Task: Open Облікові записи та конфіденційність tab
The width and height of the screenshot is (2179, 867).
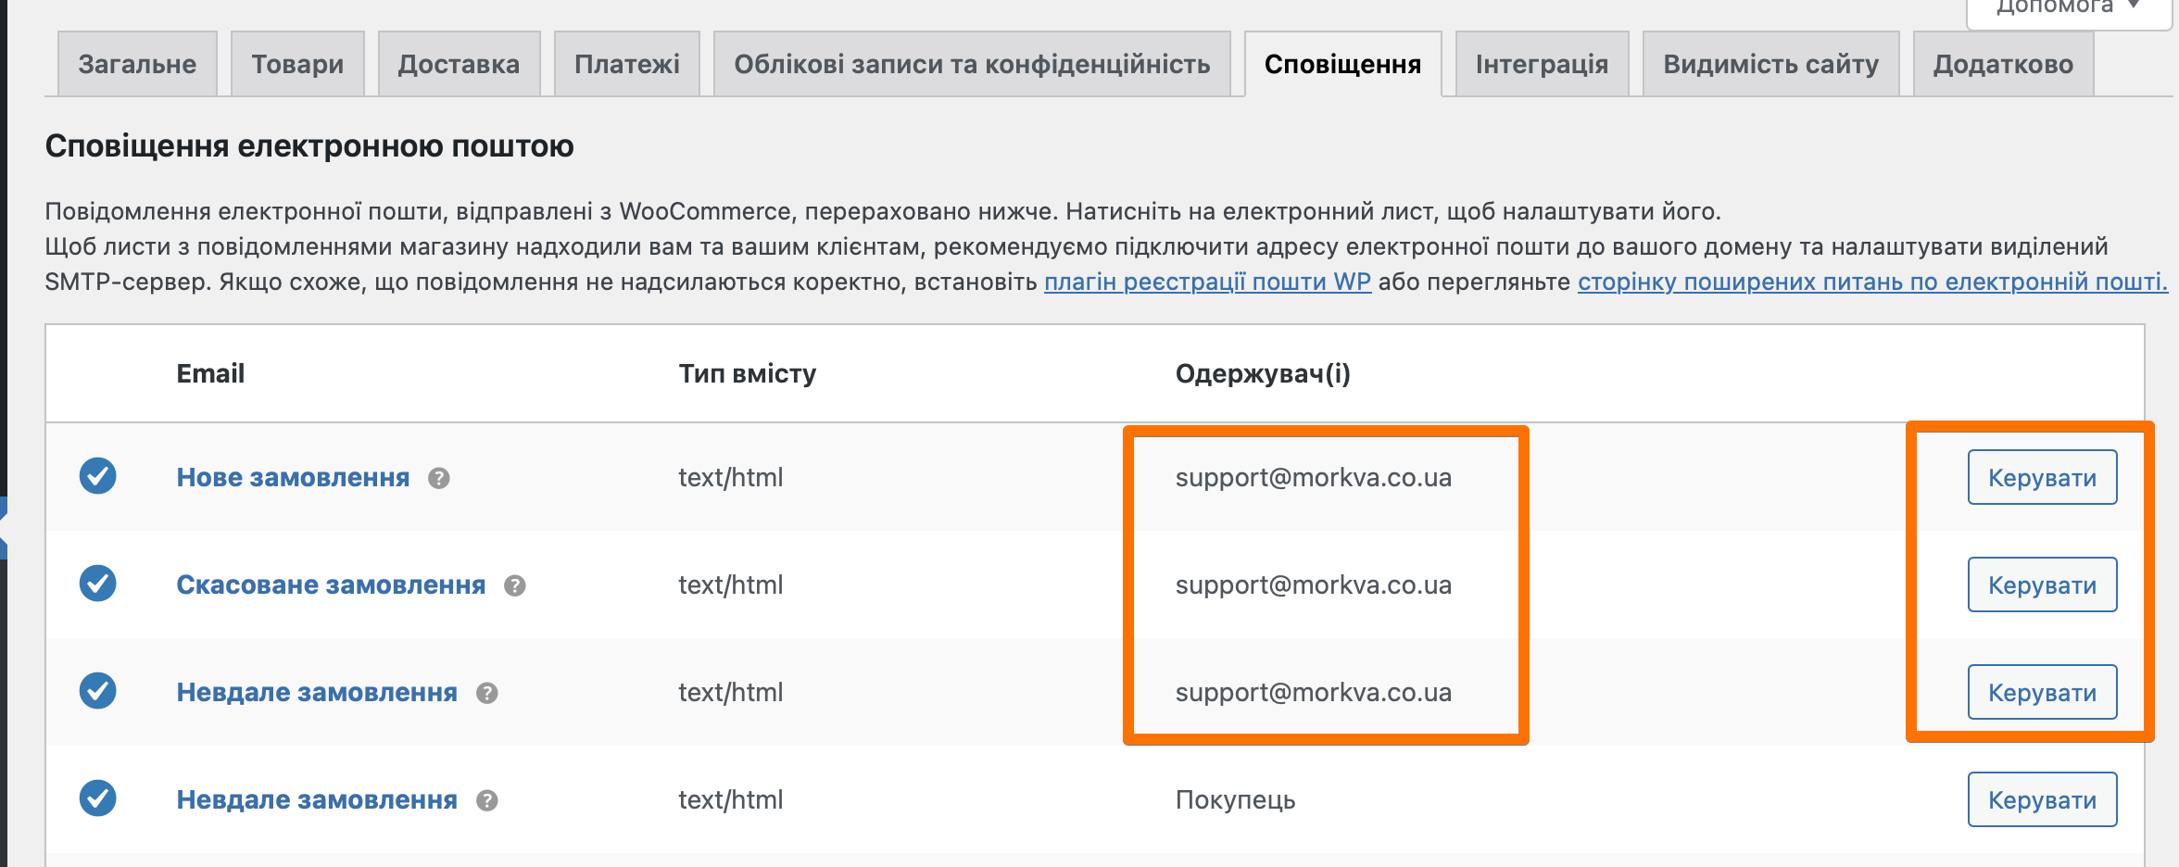Action: tap(972, 64)
